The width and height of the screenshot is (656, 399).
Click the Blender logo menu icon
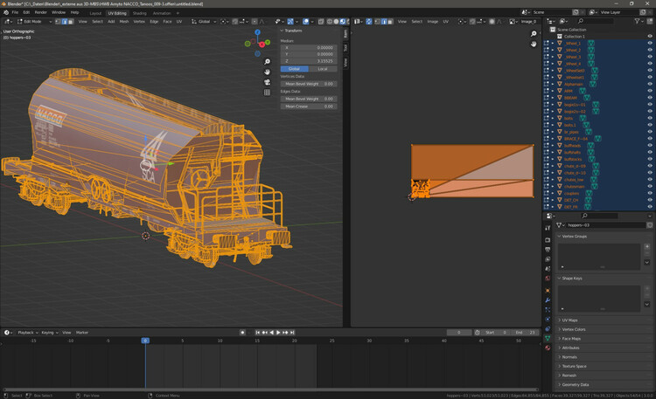[6, 12]
